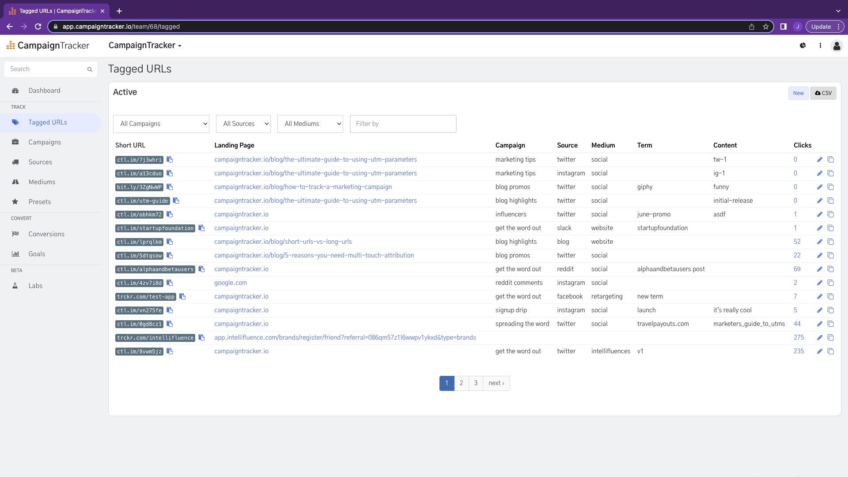This screenshot has width=848, height=477.
Task: Click the New button
Action: 798,93
